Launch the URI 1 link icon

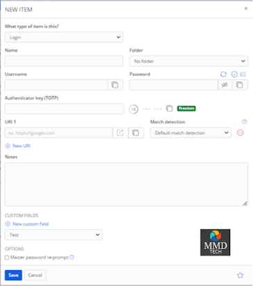click(x=120, y=133)
